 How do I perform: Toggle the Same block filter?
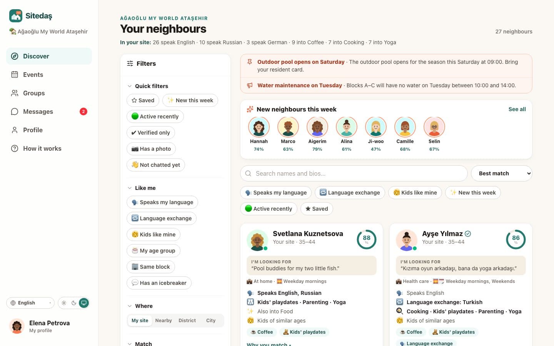click(151, 267)
